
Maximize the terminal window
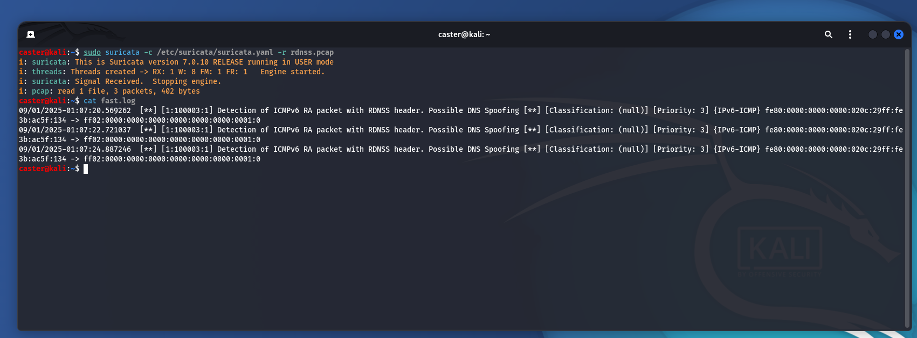885,34
